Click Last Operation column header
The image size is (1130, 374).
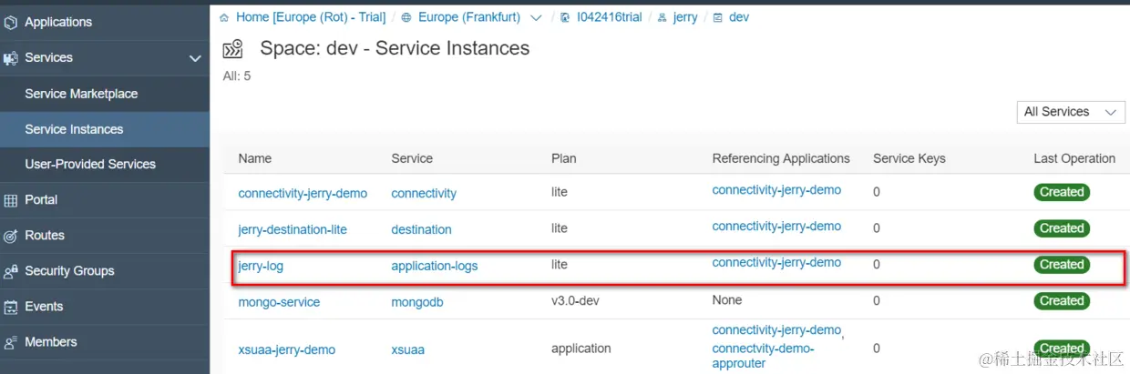(x=1074, y=158)
